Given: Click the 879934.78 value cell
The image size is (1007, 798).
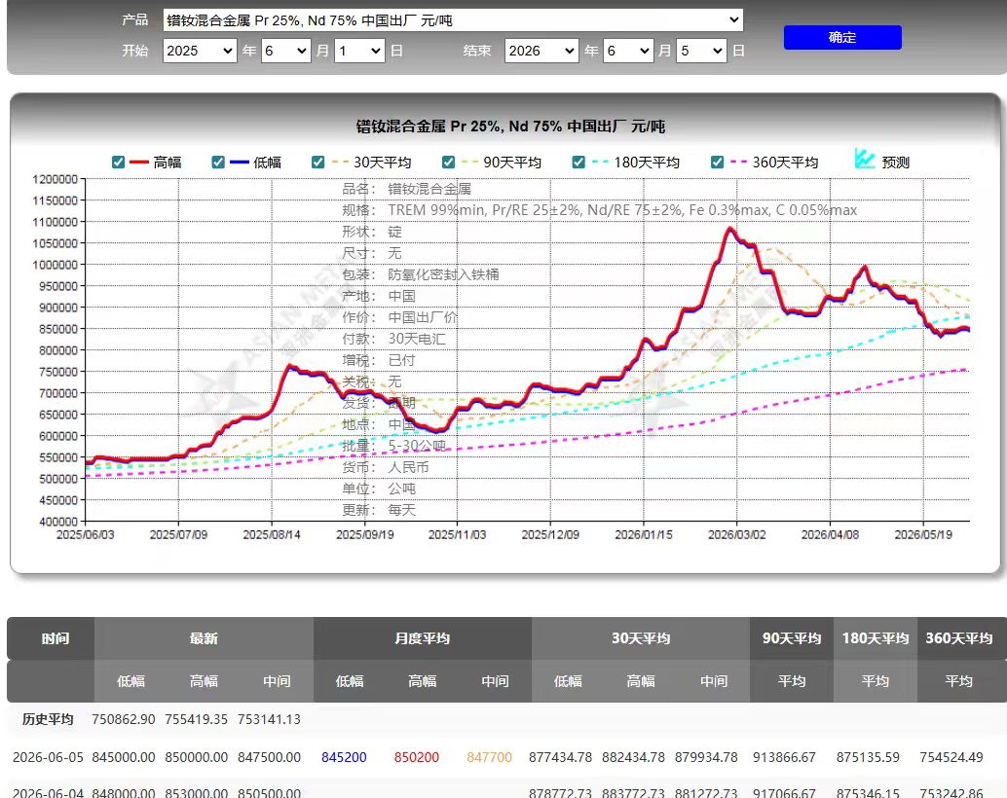Looking at the screenshot, I should coord(706,757).
